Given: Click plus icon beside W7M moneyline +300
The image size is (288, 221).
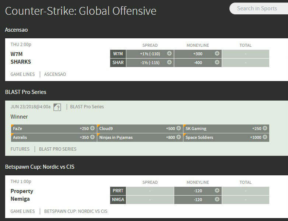Looking at the screenshot, I should pyautogui.click(x=217, y=53).
